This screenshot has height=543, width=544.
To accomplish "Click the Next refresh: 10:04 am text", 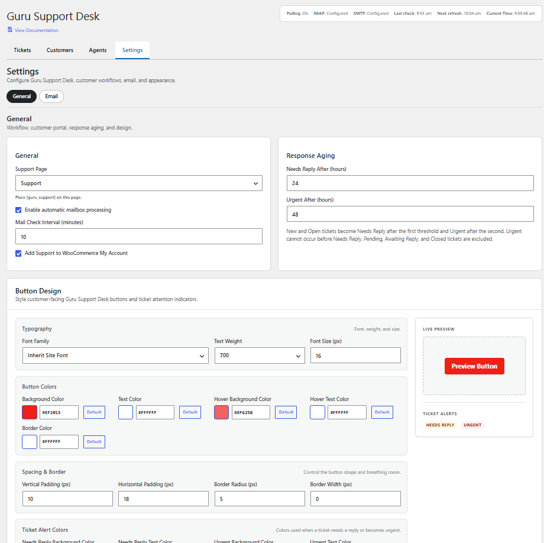I will (459, 14).
